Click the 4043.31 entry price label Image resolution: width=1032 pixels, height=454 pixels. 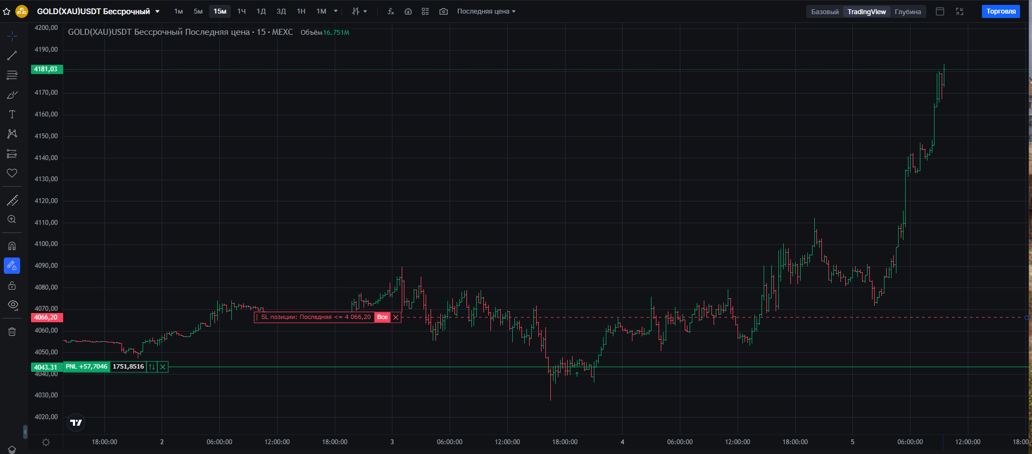47,367
